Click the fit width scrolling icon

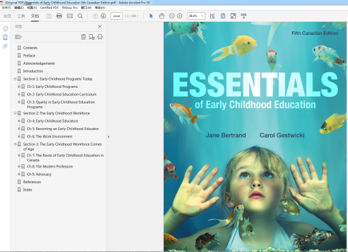[212, 16]
